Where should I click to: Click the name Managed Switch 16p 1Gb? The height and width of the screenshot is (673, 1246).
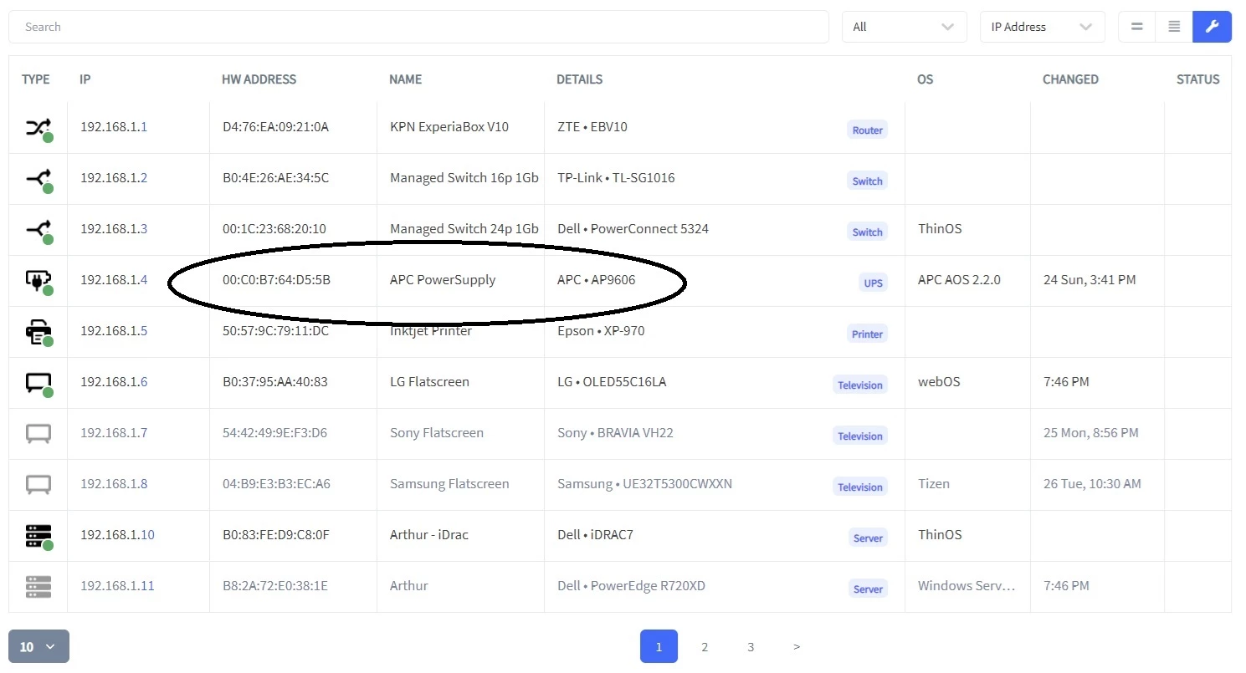[464, 178]
